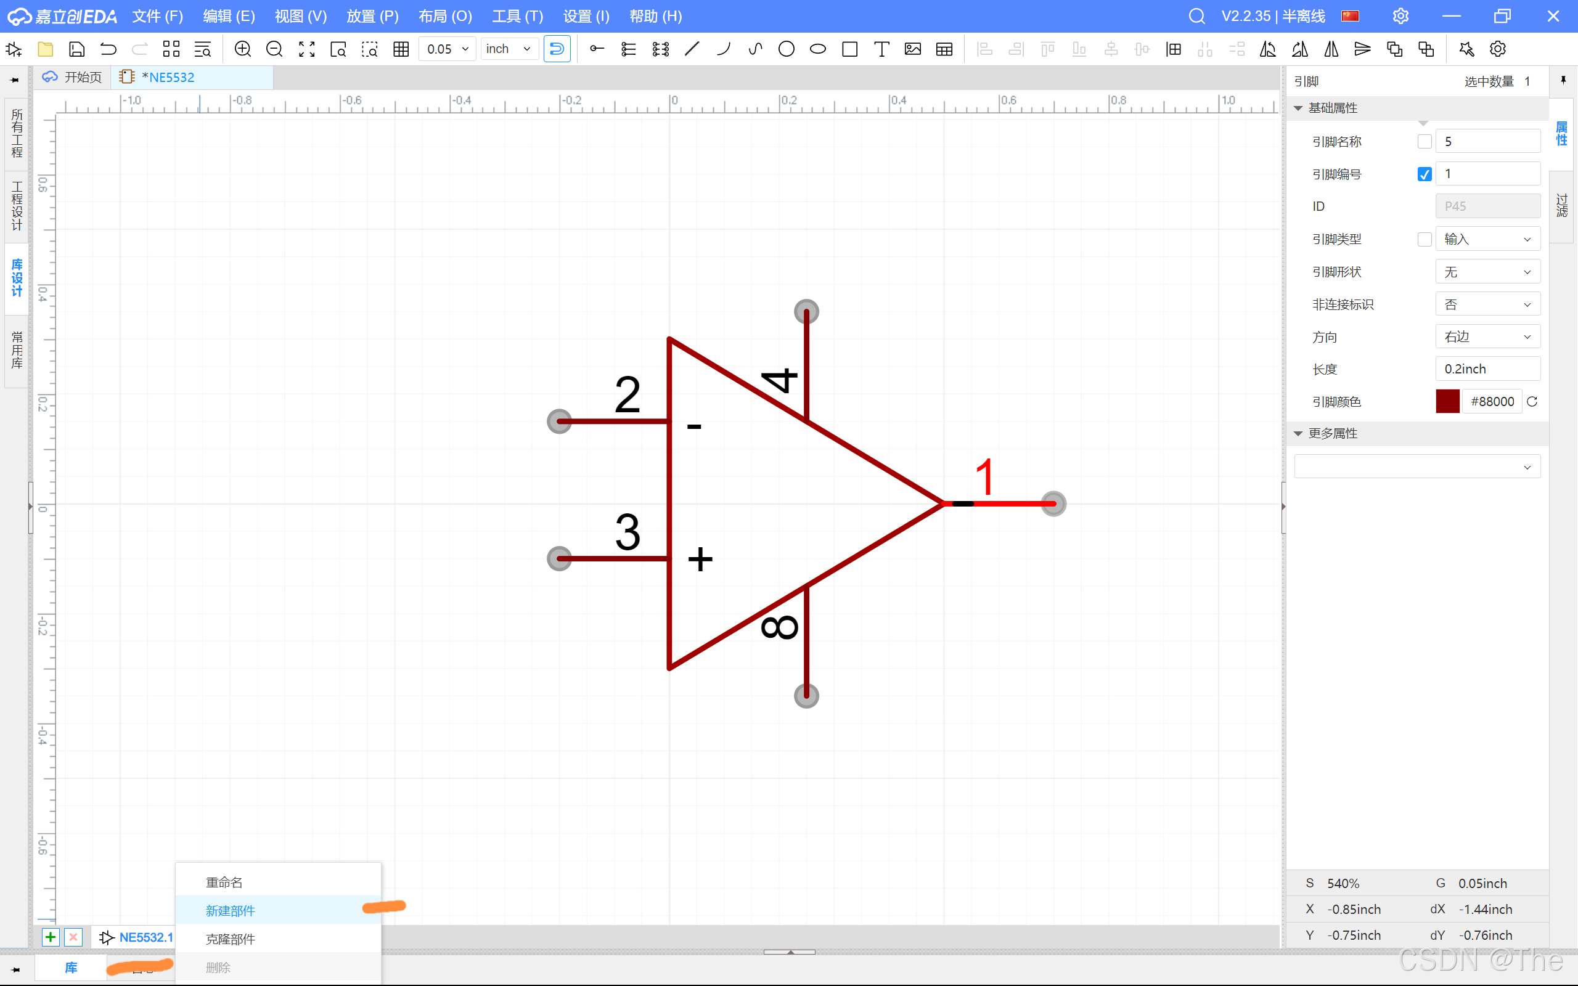Screen dimensions: 1578x986
Task: Click the 长度 input field
Action: (x=1487, y=369)
